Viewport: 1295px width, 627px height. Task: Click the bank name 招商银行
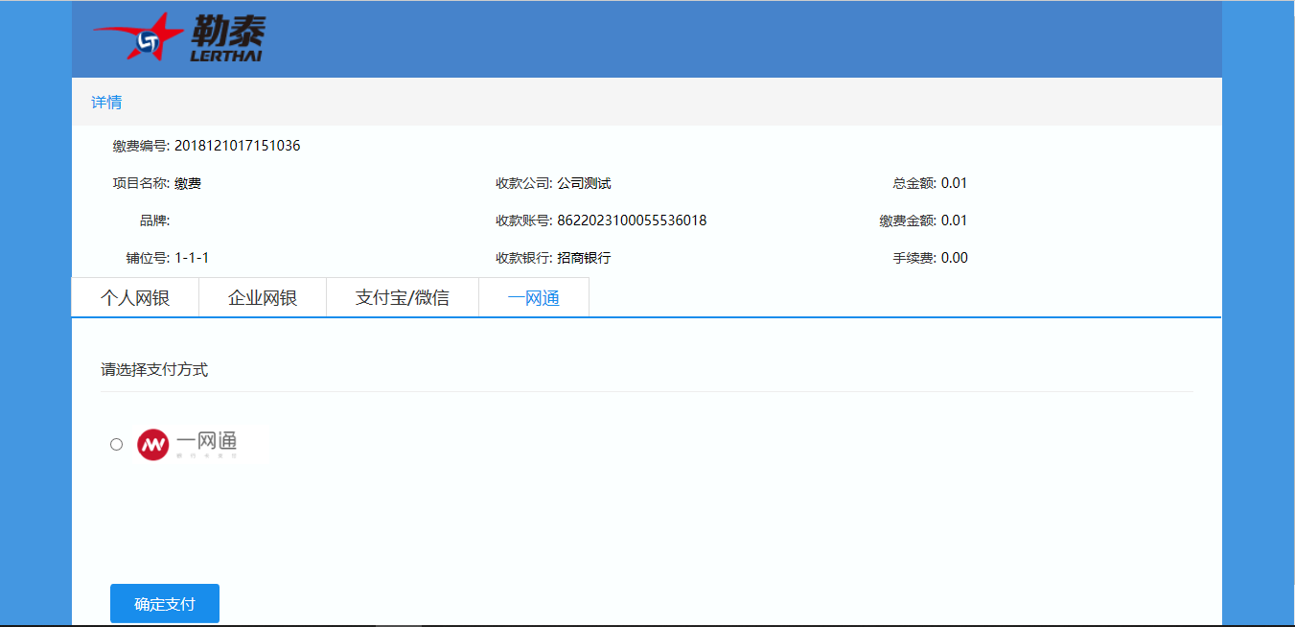[x=584, y=258]
